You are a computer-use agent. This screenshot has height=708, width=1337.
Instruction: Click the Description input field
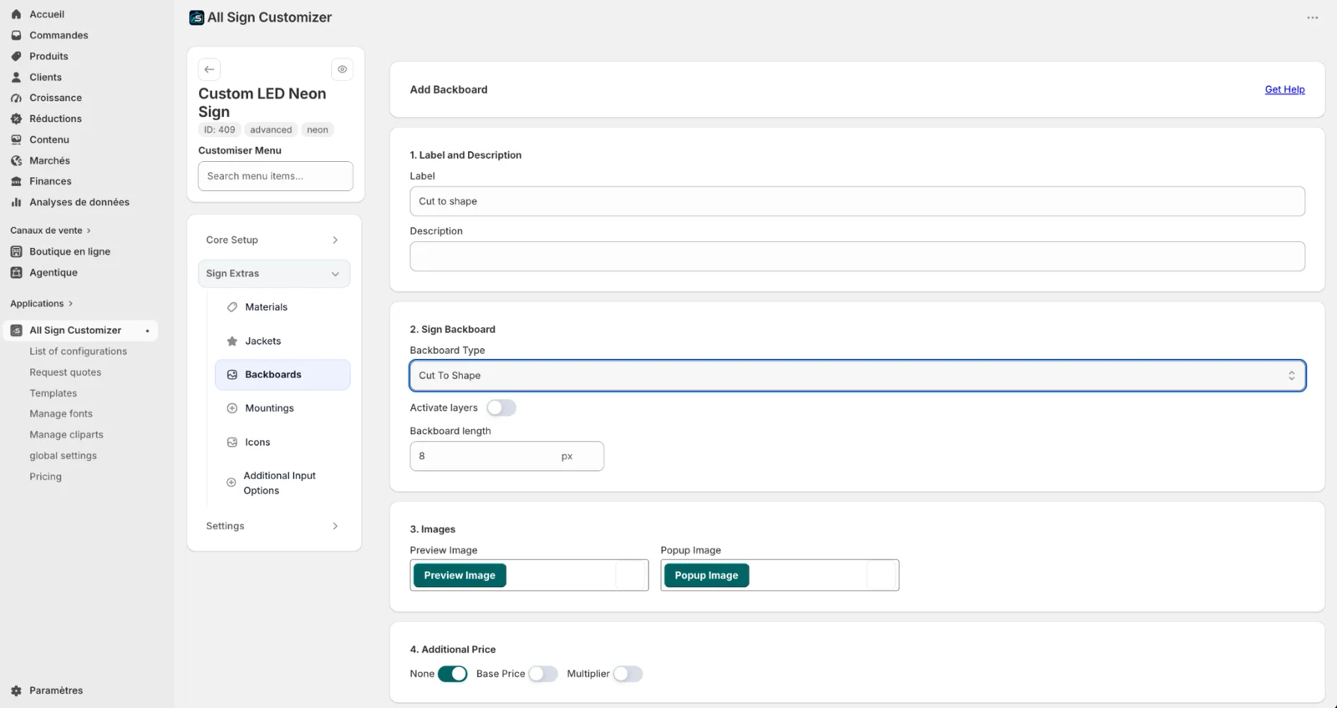(x=857, y=256)
